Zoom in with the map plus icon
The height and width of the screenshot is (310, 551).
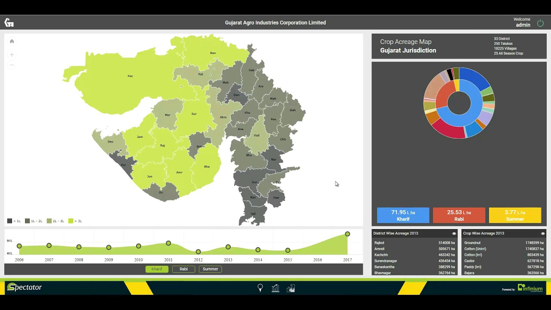(x=12, y=55)
